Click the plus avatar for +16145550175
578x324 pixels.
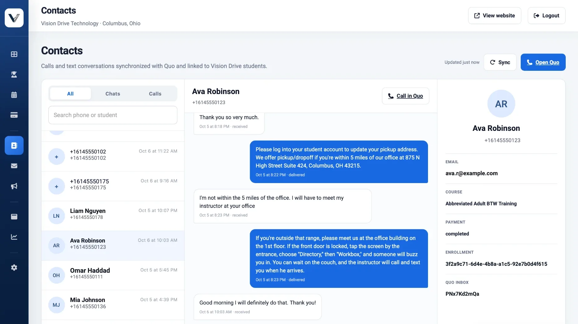pos(57,186)
